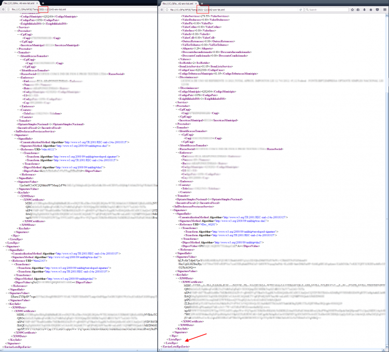Click ItemListaServico 01.05 line
The width and height of the screenshot is (389, 352).
[x=205, y=66]
